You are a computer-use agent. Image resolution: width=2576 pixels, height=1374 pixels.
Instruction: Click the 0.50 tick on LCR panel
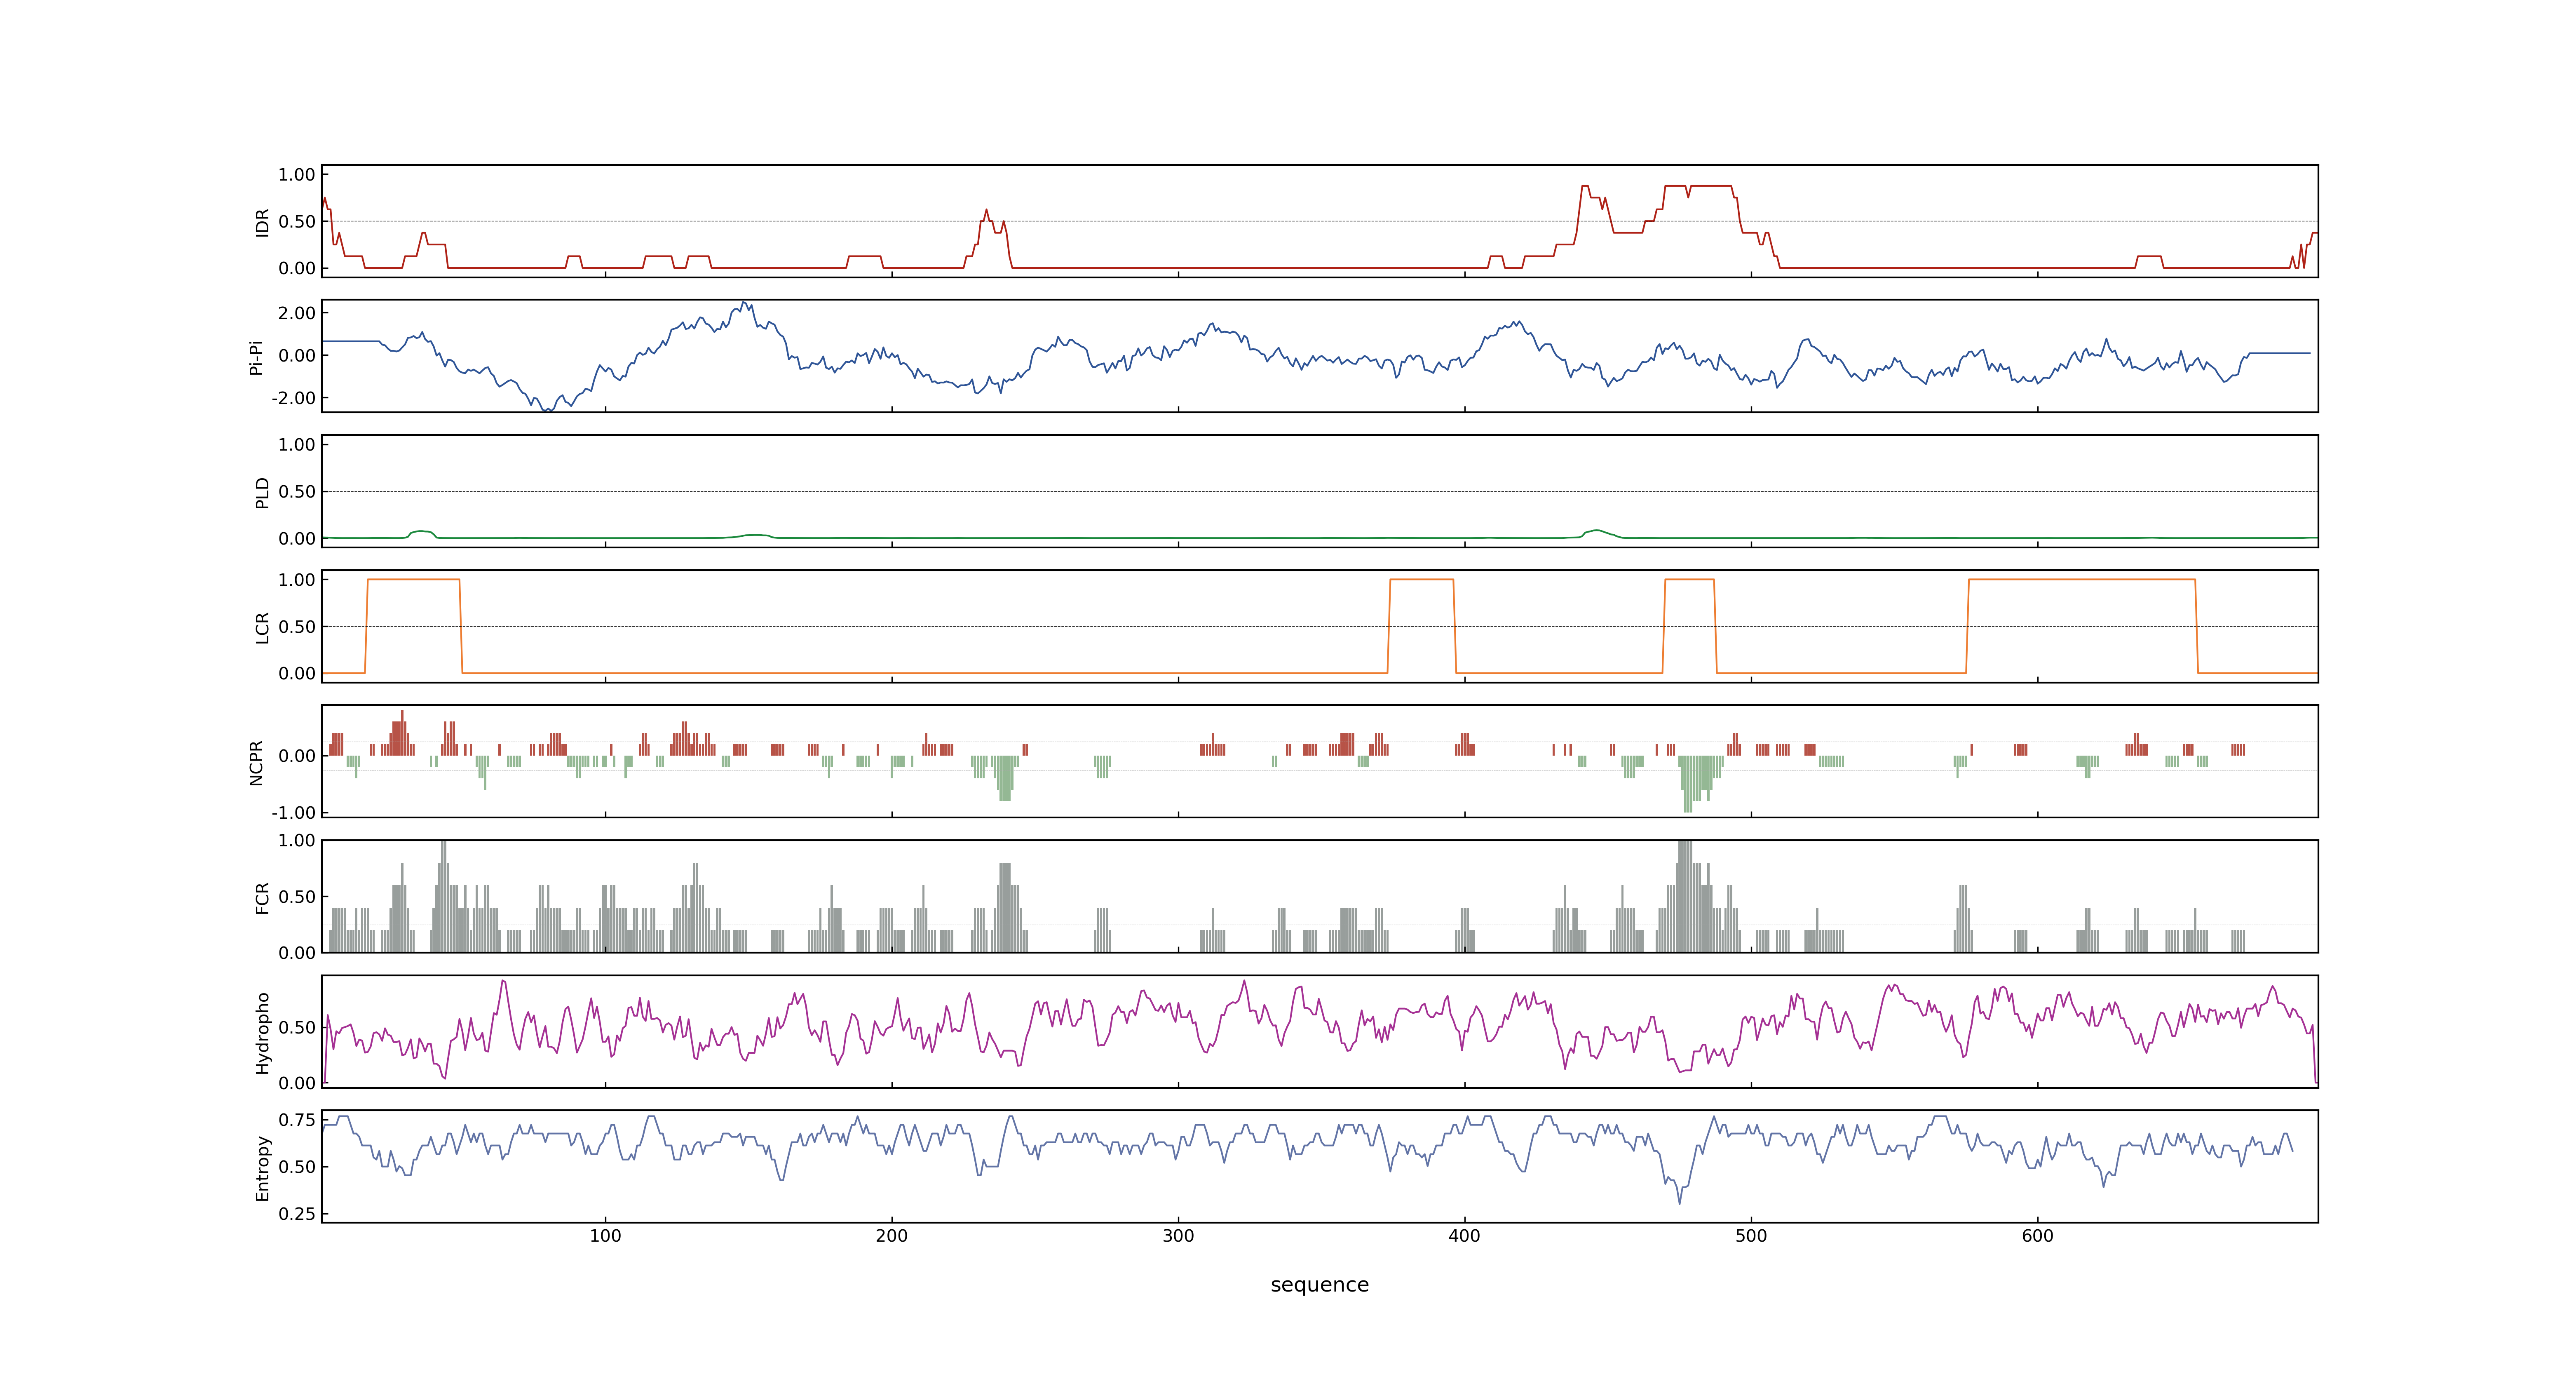pos(297,627)
